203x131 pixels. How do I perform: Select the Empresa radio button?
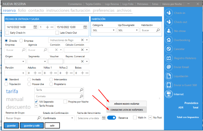click(21, 41)
